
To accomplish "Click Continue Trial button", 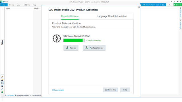I will (111, 90).
